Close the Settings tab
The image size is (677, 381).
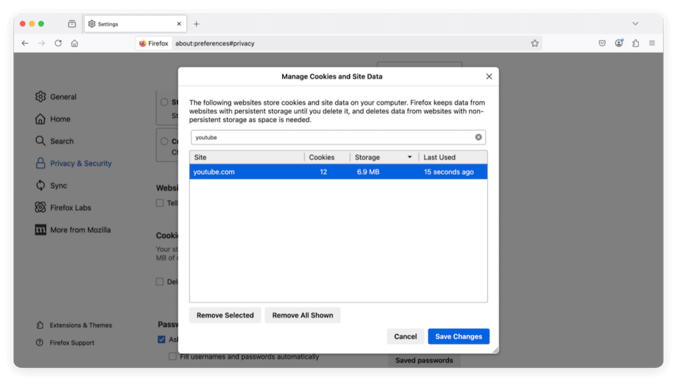[x=179, y=24]
